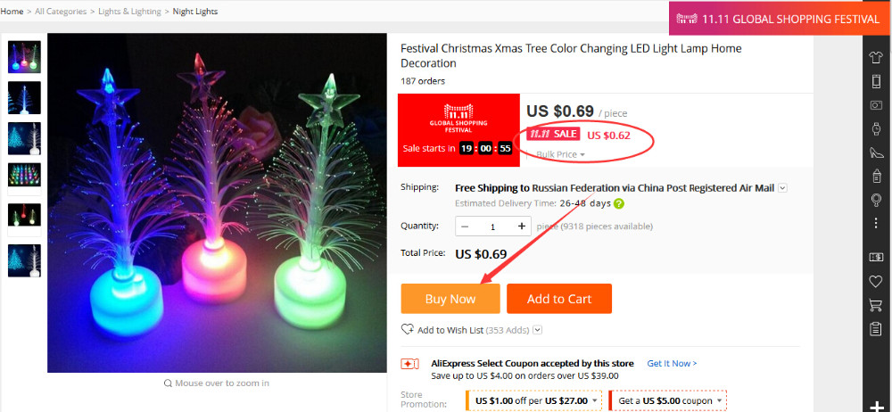Open the shipping method dropdown arrow
Viewport: 892px width, 412px height.
click(x=782, y=188)
